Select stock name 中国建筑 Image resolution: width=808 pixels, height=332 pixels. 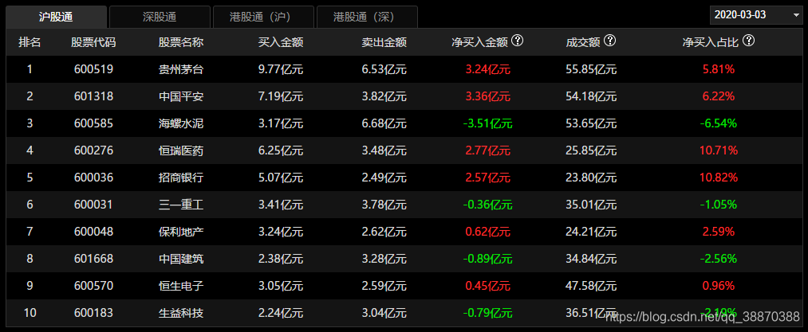point(181,259)
